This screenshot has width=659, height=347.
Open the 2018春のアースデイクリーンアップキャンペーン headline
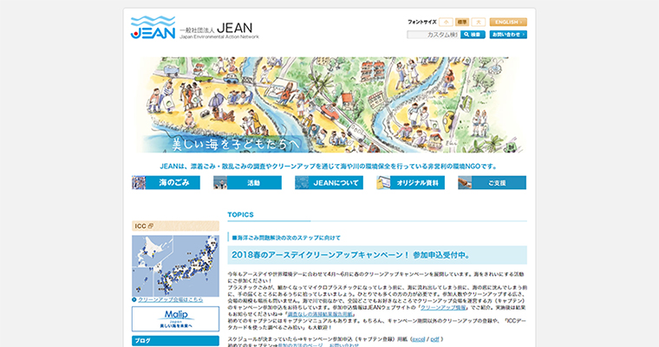coord(351,255)
